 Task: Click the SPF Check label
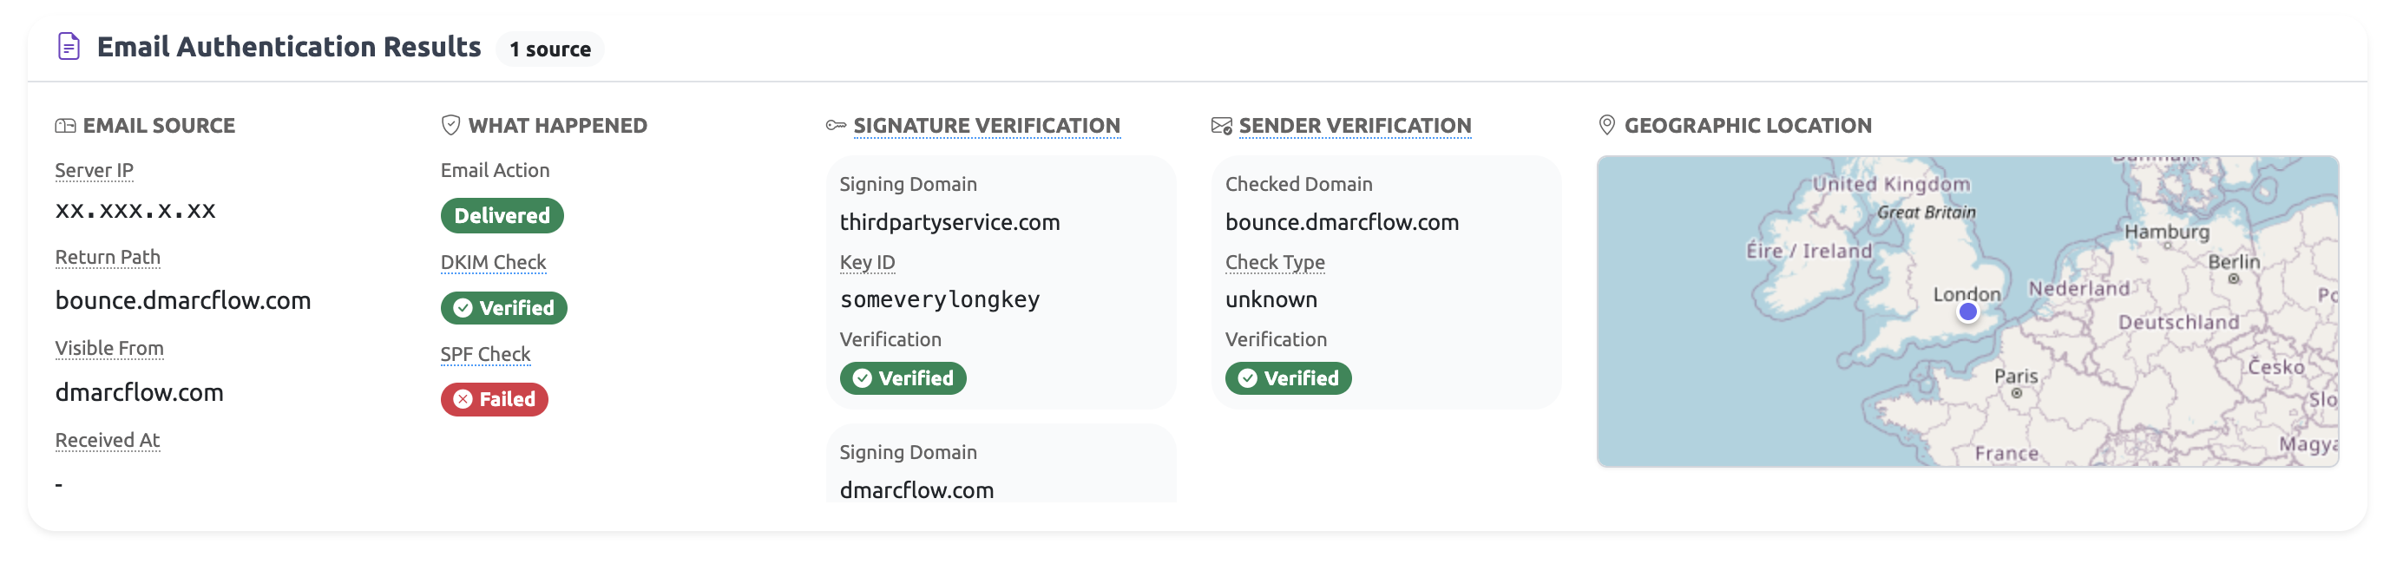[485, 354]
